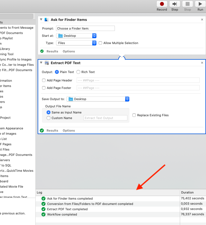Toggle the Replace Existing Files checkbox
The width and height of the screenshot is (206, 225).
134,115
